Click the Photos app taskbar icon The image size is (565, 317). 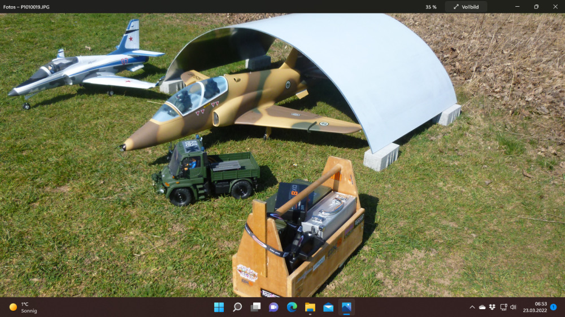(346, 307)
